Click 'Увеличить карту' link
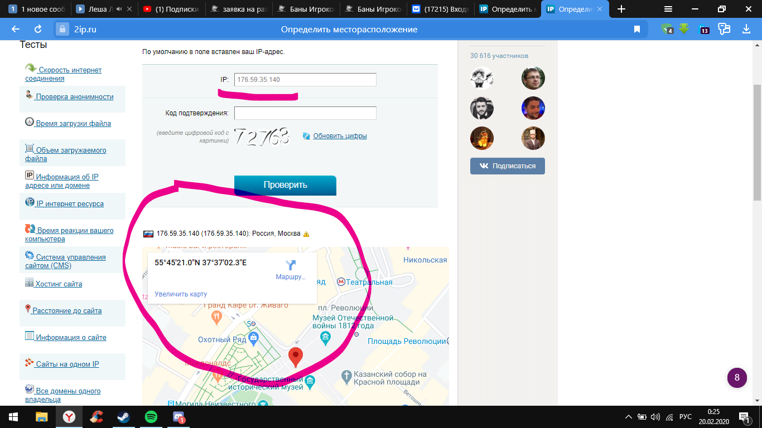This screenshot has height=428, width=762. pyautogui.click(x=181, y=294)
